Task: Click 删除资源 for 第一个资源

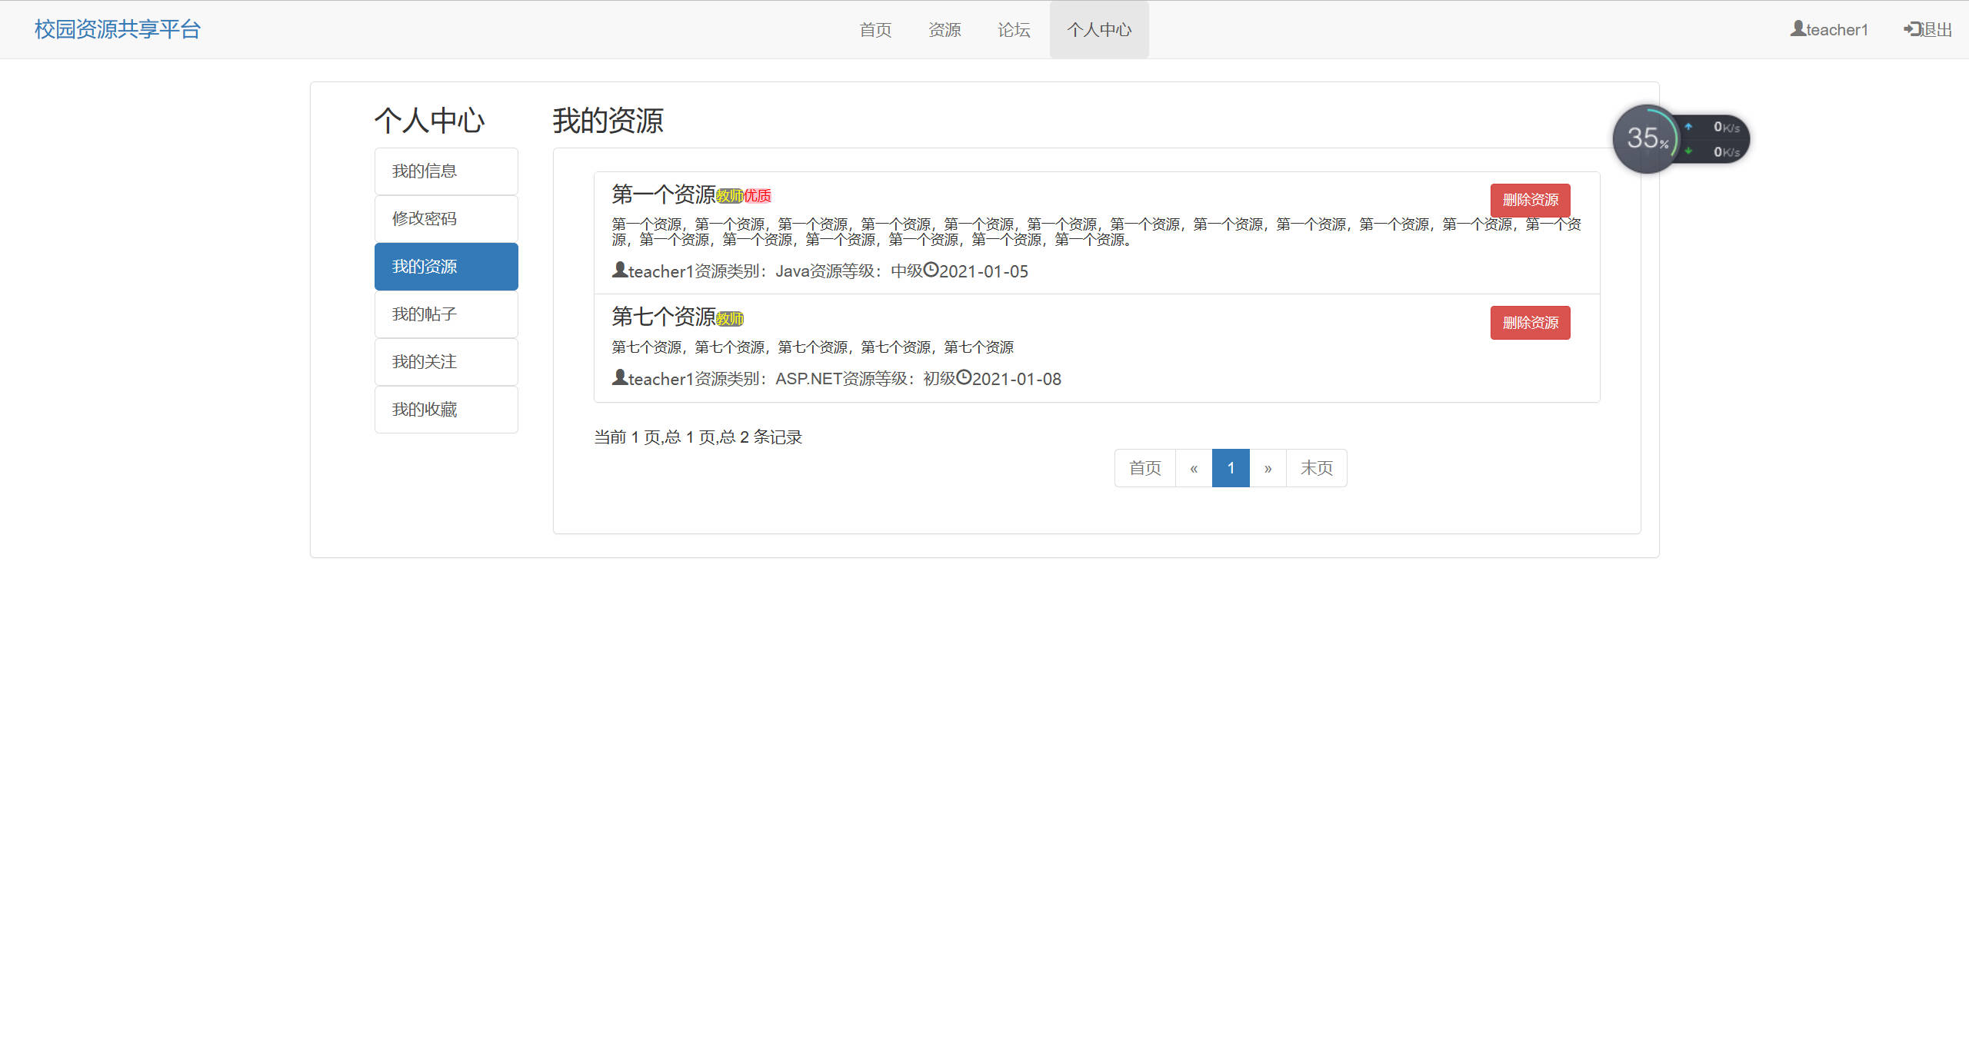Action: pos(1529,200)
